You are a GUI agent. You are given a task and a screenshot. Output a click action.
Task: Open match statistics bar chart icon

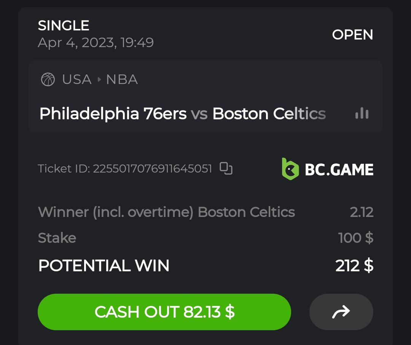coord(362,114)
